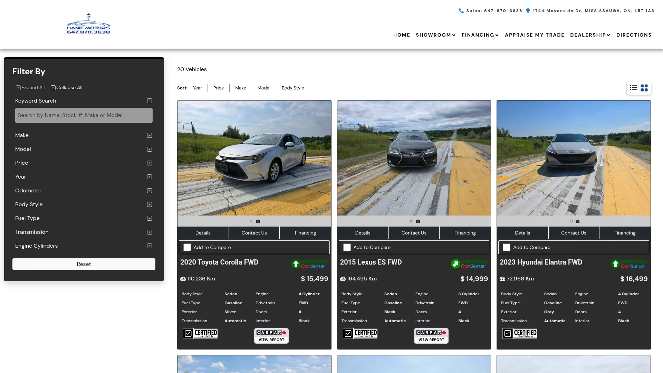Open photo count camera icon on Corolla
Screen dimensions: 663x373
[x=258, y=221]
